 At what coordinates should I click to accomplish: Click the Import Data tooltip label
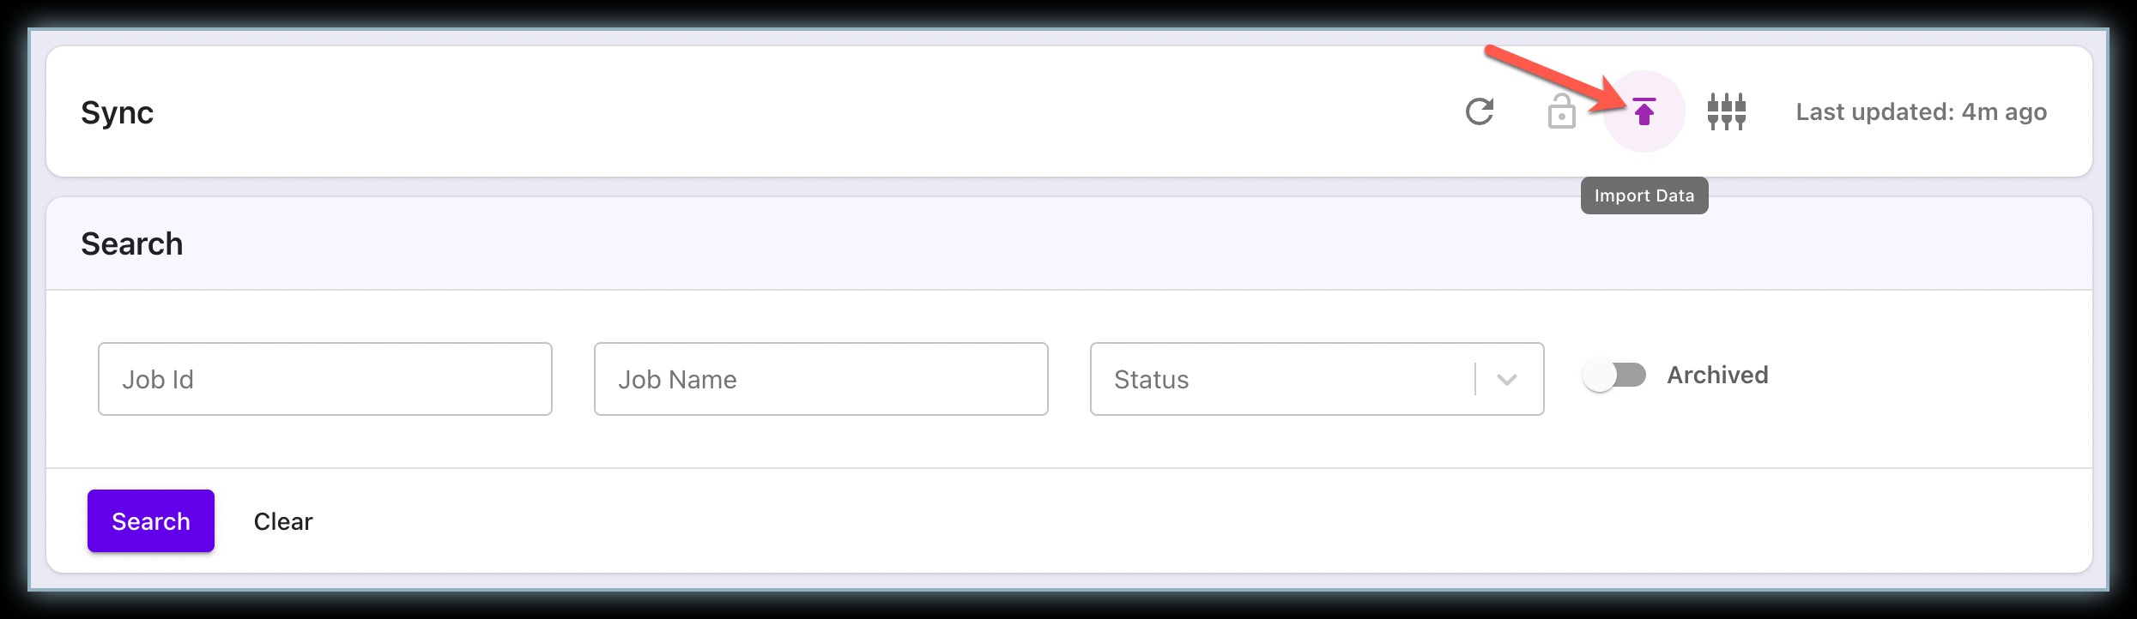(x=1644, y=195)
